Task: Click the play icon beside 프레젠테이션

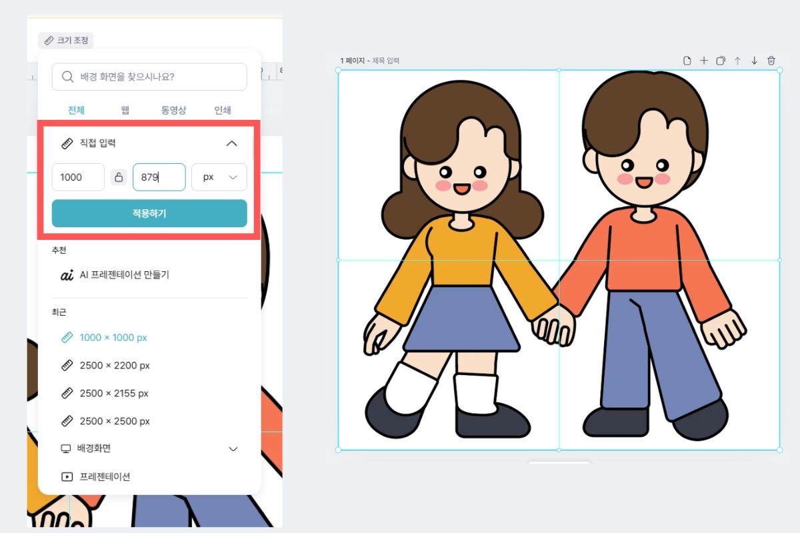Action: [x=66, y=477]
